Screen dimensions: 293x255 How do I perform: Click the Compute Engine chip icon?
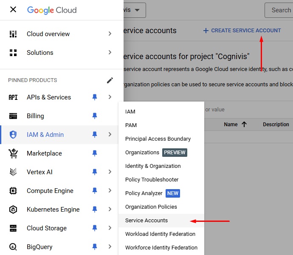(13, 191)
